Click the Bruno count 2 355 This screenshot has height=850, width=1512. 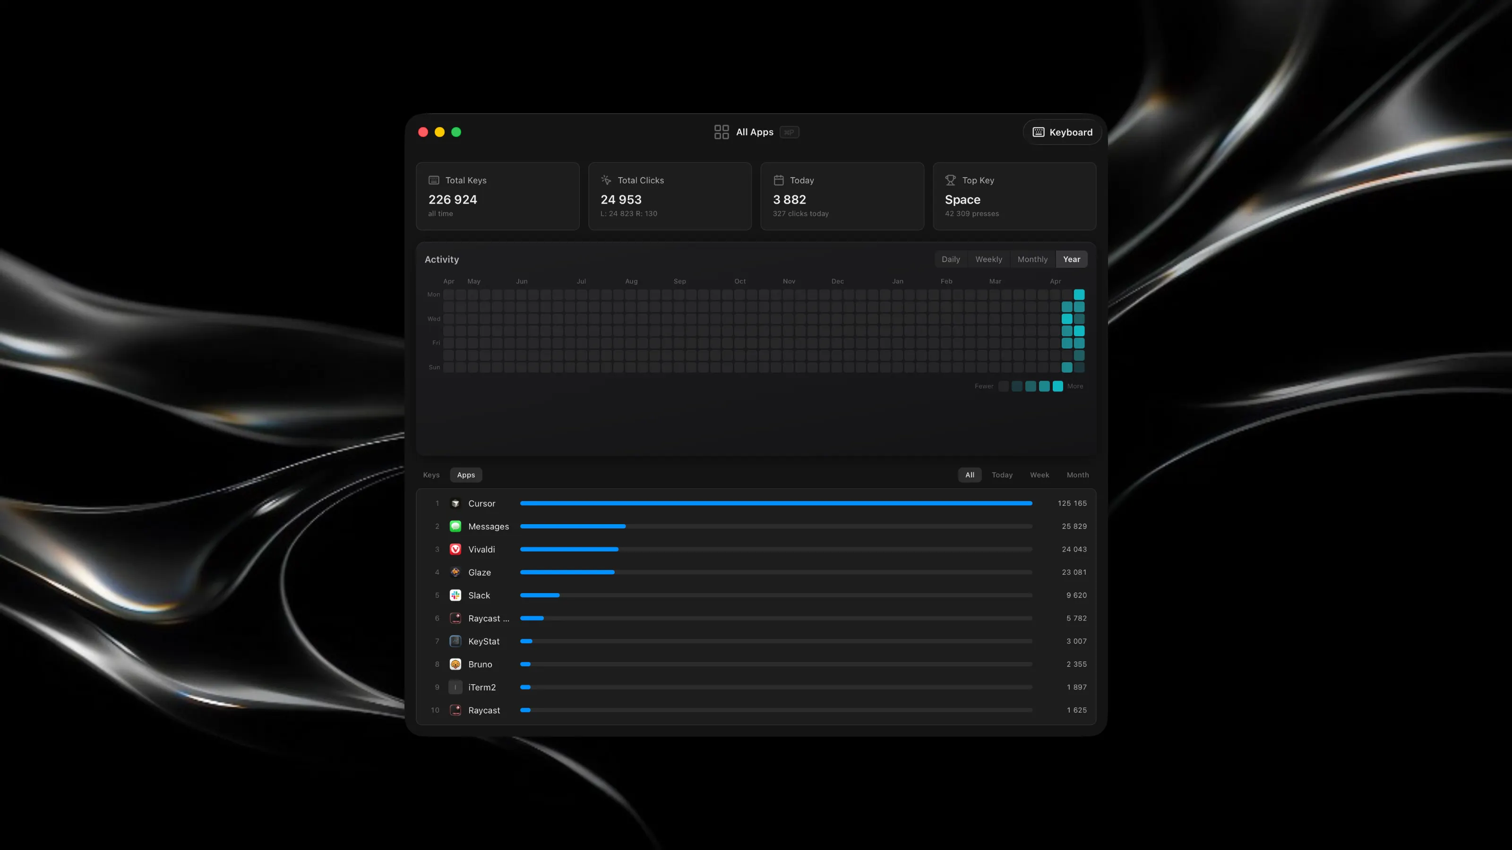point(1076,664)
